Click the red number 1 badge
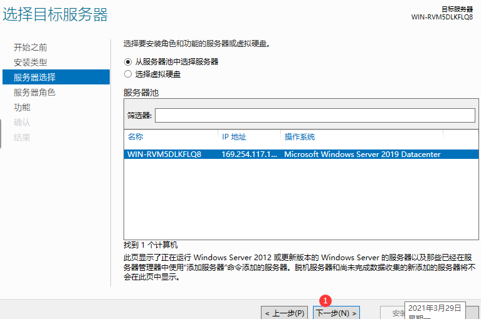481x319 pixels. 325,300
